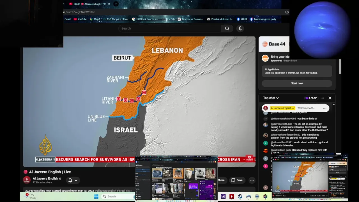Viewport: 359px width, 202px height.
Task: Click the Windows taskbar Search box
Action: [117, 196]
